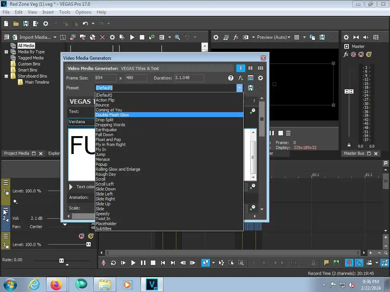
Task: Click the Frame Size width field showing 854
Action: (x=105, y=78)
